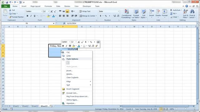Click mini toolbar Font Color button

(79, 46)
